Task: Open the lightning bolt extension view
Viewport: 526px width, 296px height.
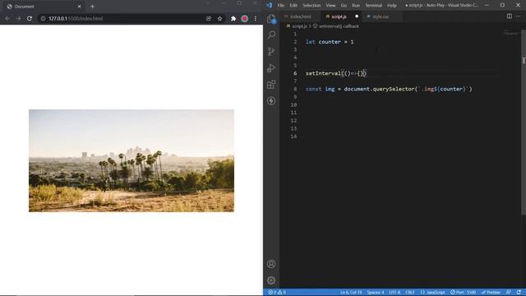Action: (x=271, y=100)
